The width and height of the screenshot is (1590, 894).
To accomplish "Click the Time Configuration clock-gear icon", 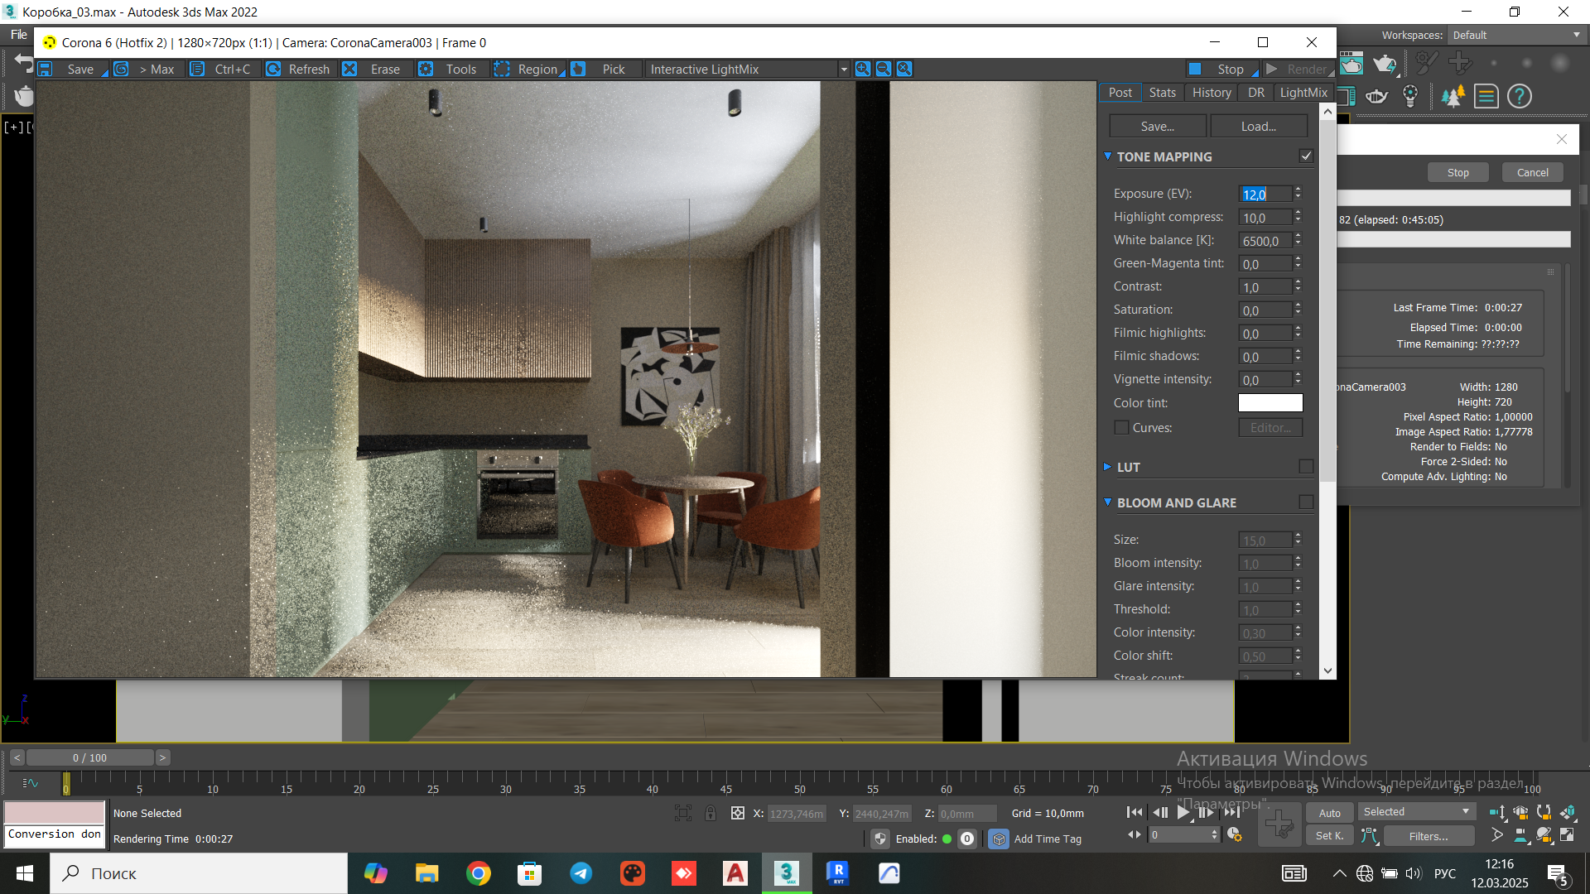I will point(1235,835).
